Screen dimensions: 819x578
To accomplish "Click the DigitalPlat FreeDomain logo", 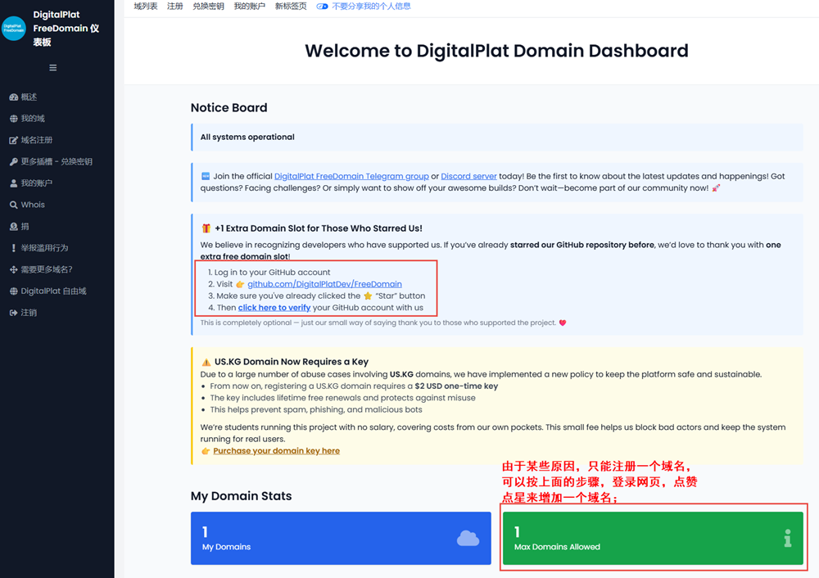I will (14, 28).
